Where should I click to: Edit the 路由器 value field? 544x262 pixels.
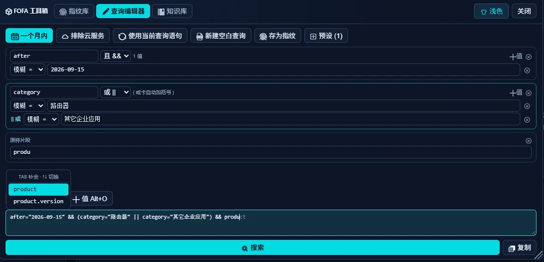pos(284,106)
